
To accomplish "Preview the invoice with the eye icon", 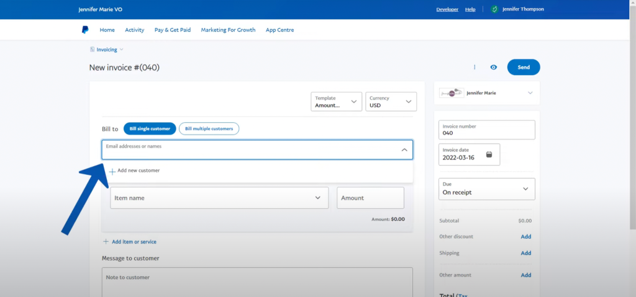I will 493,67.
